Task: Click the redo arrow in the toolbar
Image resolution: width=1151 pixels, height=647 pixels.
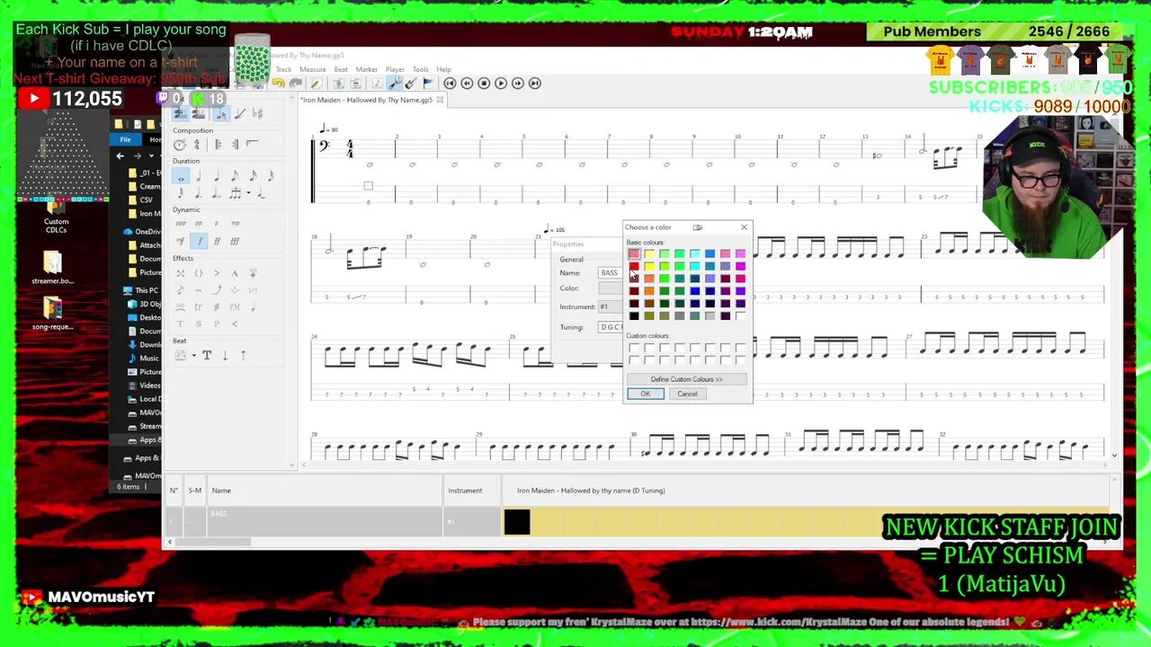Action: pos(296,84)
